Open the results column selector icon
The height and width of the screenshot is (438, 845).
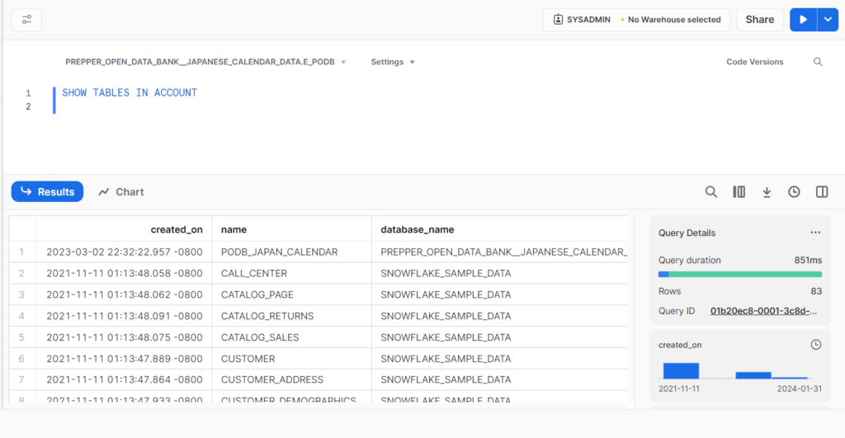[739, 192]
